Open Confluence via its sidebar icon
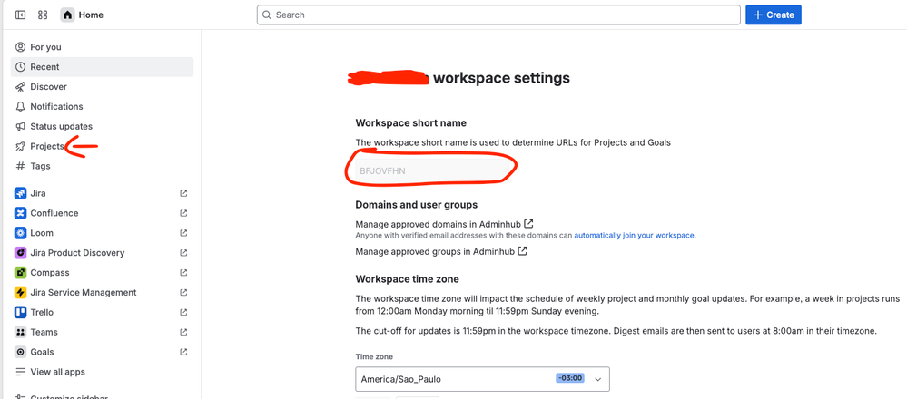The height and width of the screenshot is (399, 907). 21,213
